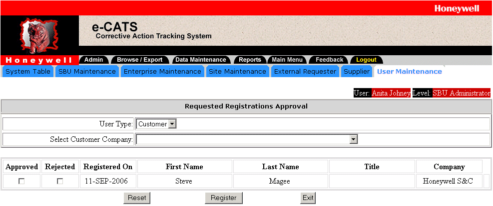Click the Title column header
This screenshot has width=493, height=206.
(372, 167)
